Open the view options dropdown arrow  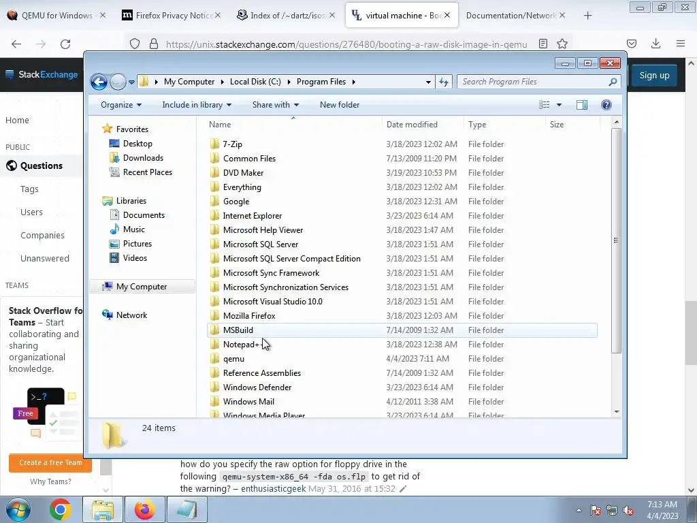click(560, 105)
